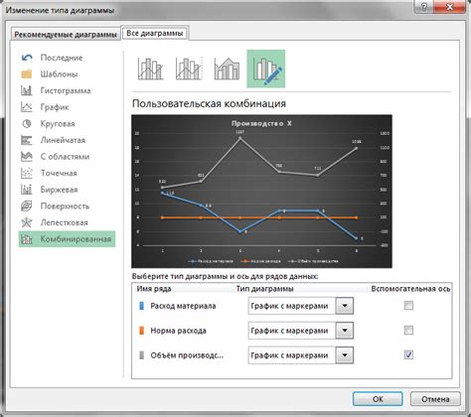This screenshot has width=471, height=417.
Task: Select the custom combination pencil icon
Action: tap(266, 69)
